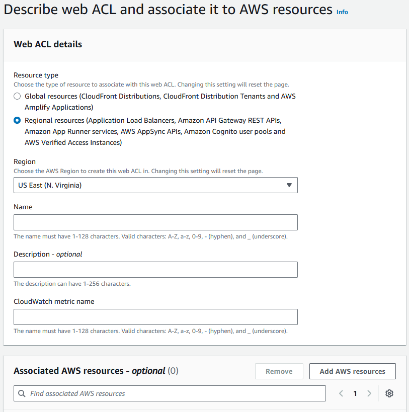Open the US East (N. Virginia) region dropdown
This screenshot has width=409, height=412.
155,185
